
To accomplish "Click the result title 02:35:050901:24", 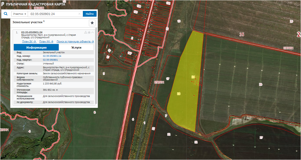I will [x=32, y=32].
